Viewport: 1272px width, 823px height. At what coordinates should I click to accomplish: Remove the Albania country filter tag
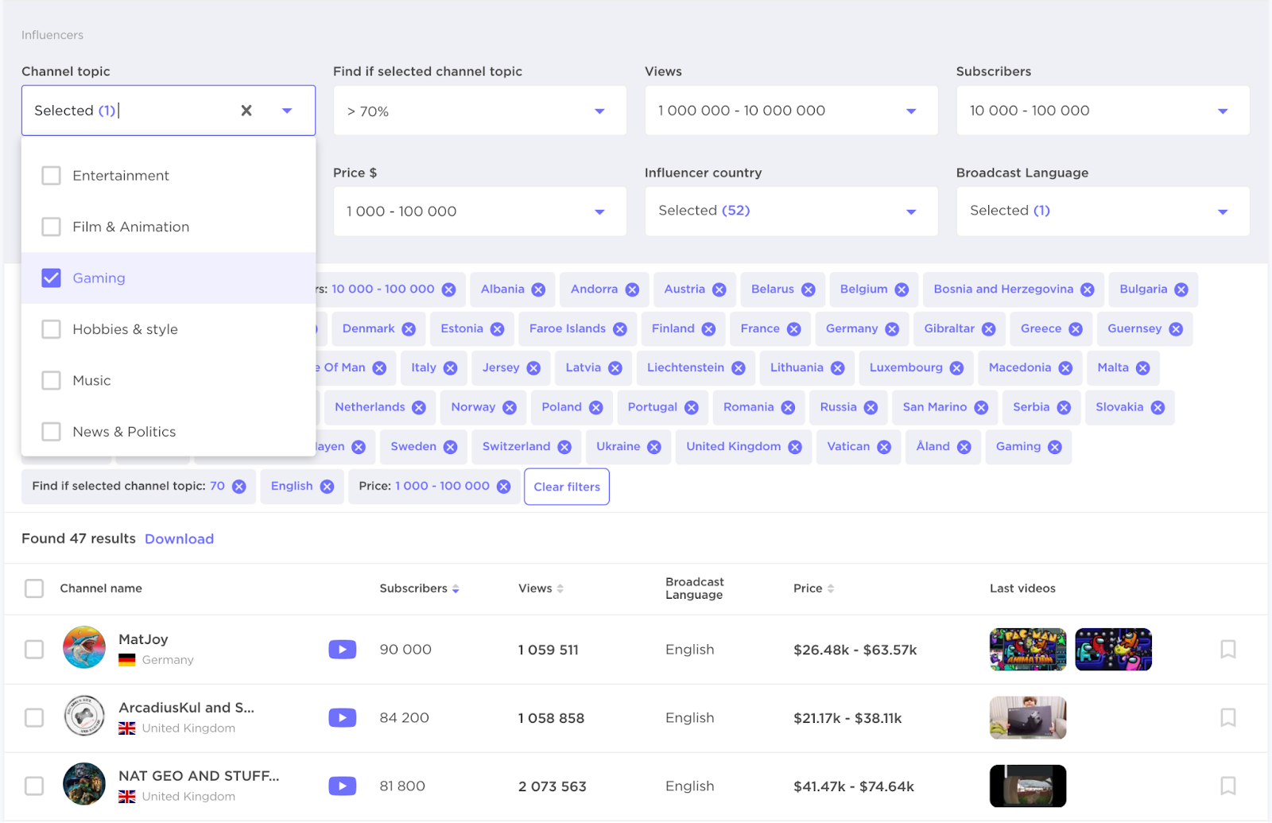click(x=538, y=289)
